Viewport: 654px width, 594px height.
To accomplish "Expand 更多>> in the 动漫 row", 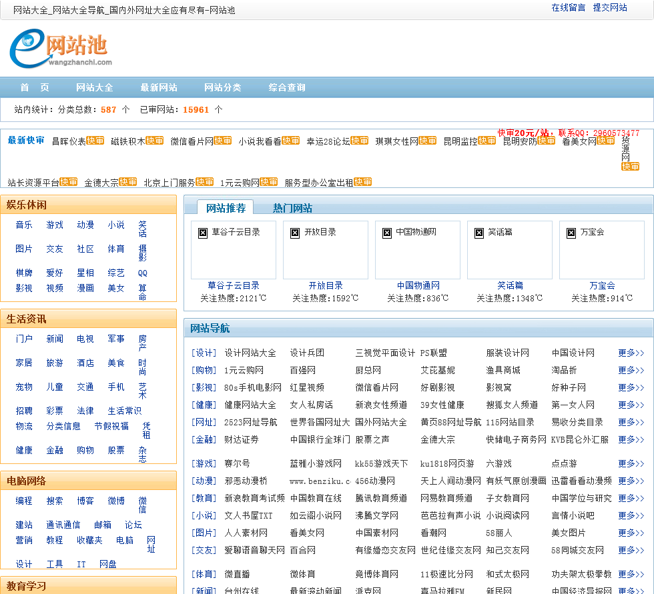I will pos(631,481).
